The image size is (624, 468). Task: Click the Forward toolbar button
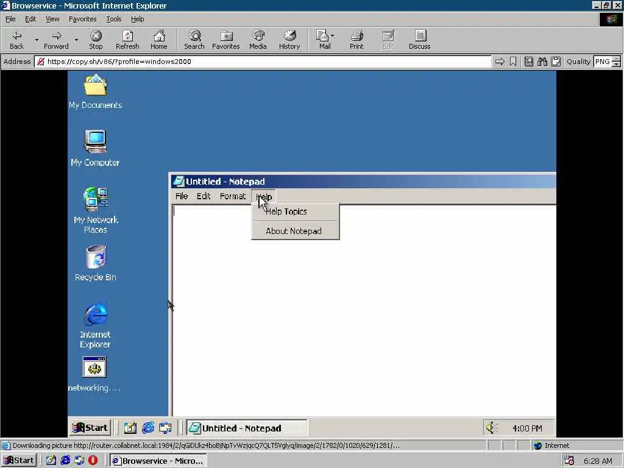tap(56, 40)
